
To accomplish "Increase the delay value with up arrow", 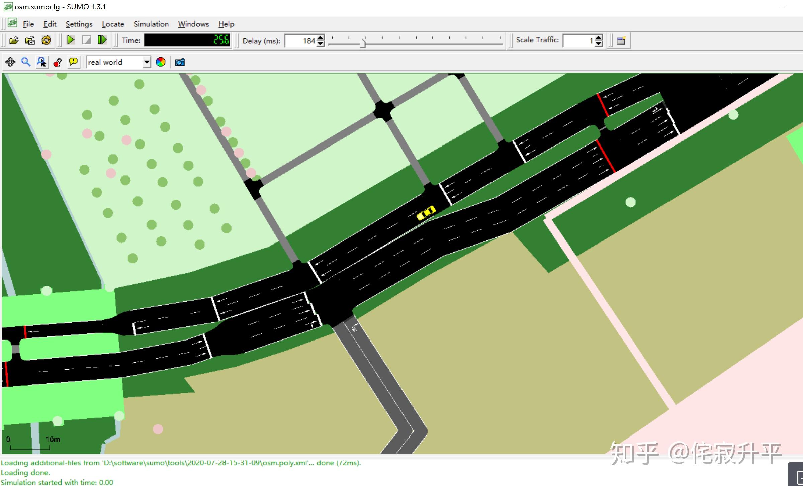I will (x=321, y=38).
